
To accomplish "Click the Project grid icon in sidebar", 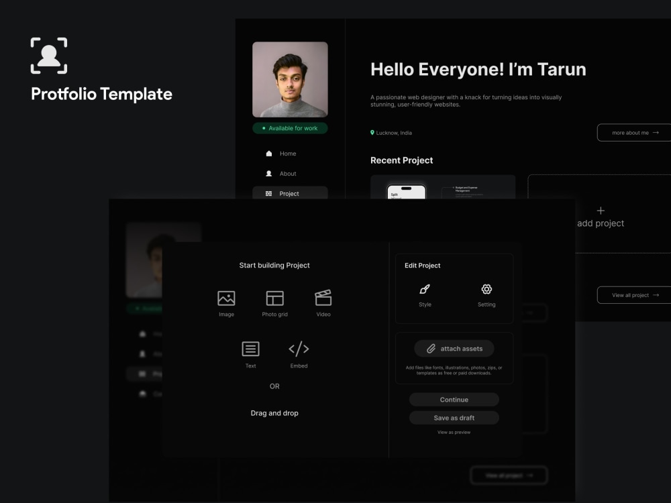I will [269, 194].
